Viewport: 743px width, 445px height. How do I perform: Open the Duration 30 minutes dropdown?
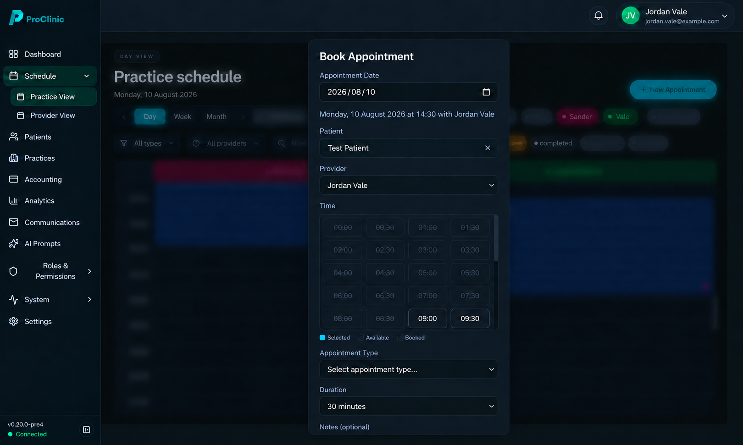click(409, 407)
